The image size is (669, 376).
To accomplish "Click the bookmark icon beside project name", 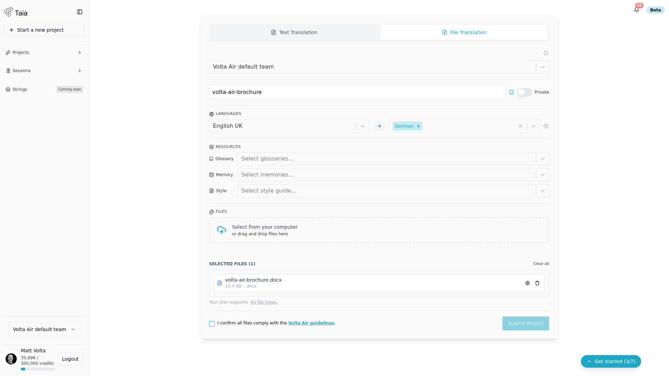I will tap(512, 92).
